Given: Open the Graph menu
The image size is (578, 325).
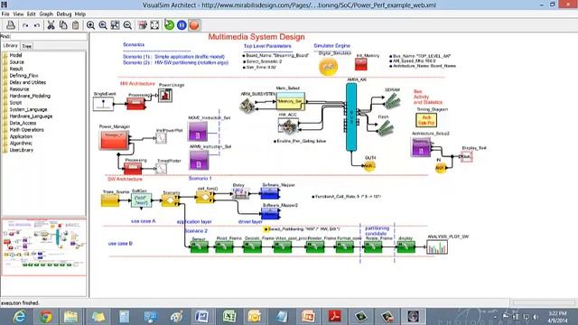Looking at the screenshot, I should (x=46, y=14).
